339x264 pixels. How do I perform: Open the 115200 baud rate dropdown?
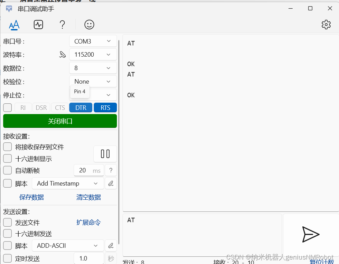pyautogui.click(x=93, y=55)
